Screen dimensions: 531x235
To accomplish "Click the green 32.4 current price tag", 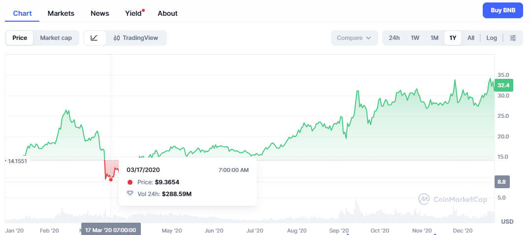I will [503, 85].
